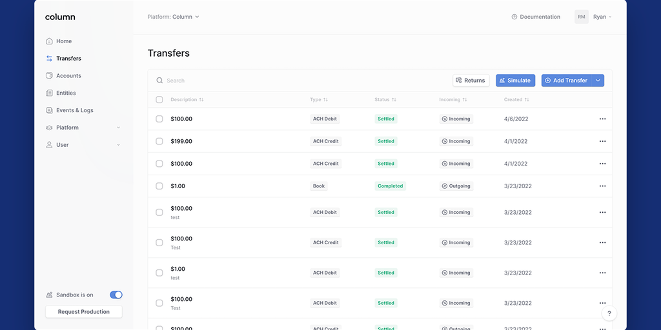Image resolution: width=661 pixels, height=330 pixels.
Task: Click the column logo
Action: [60, 17]
